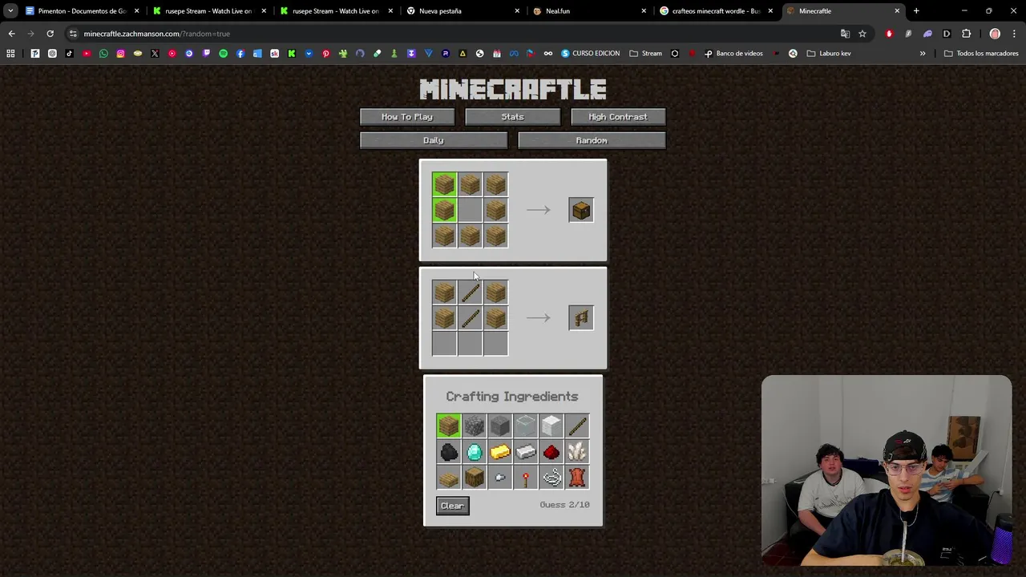The width and height of the screenshot is (1026, 577).
Task: Select the iron ingot ingredient
Action: pos(525,452)
